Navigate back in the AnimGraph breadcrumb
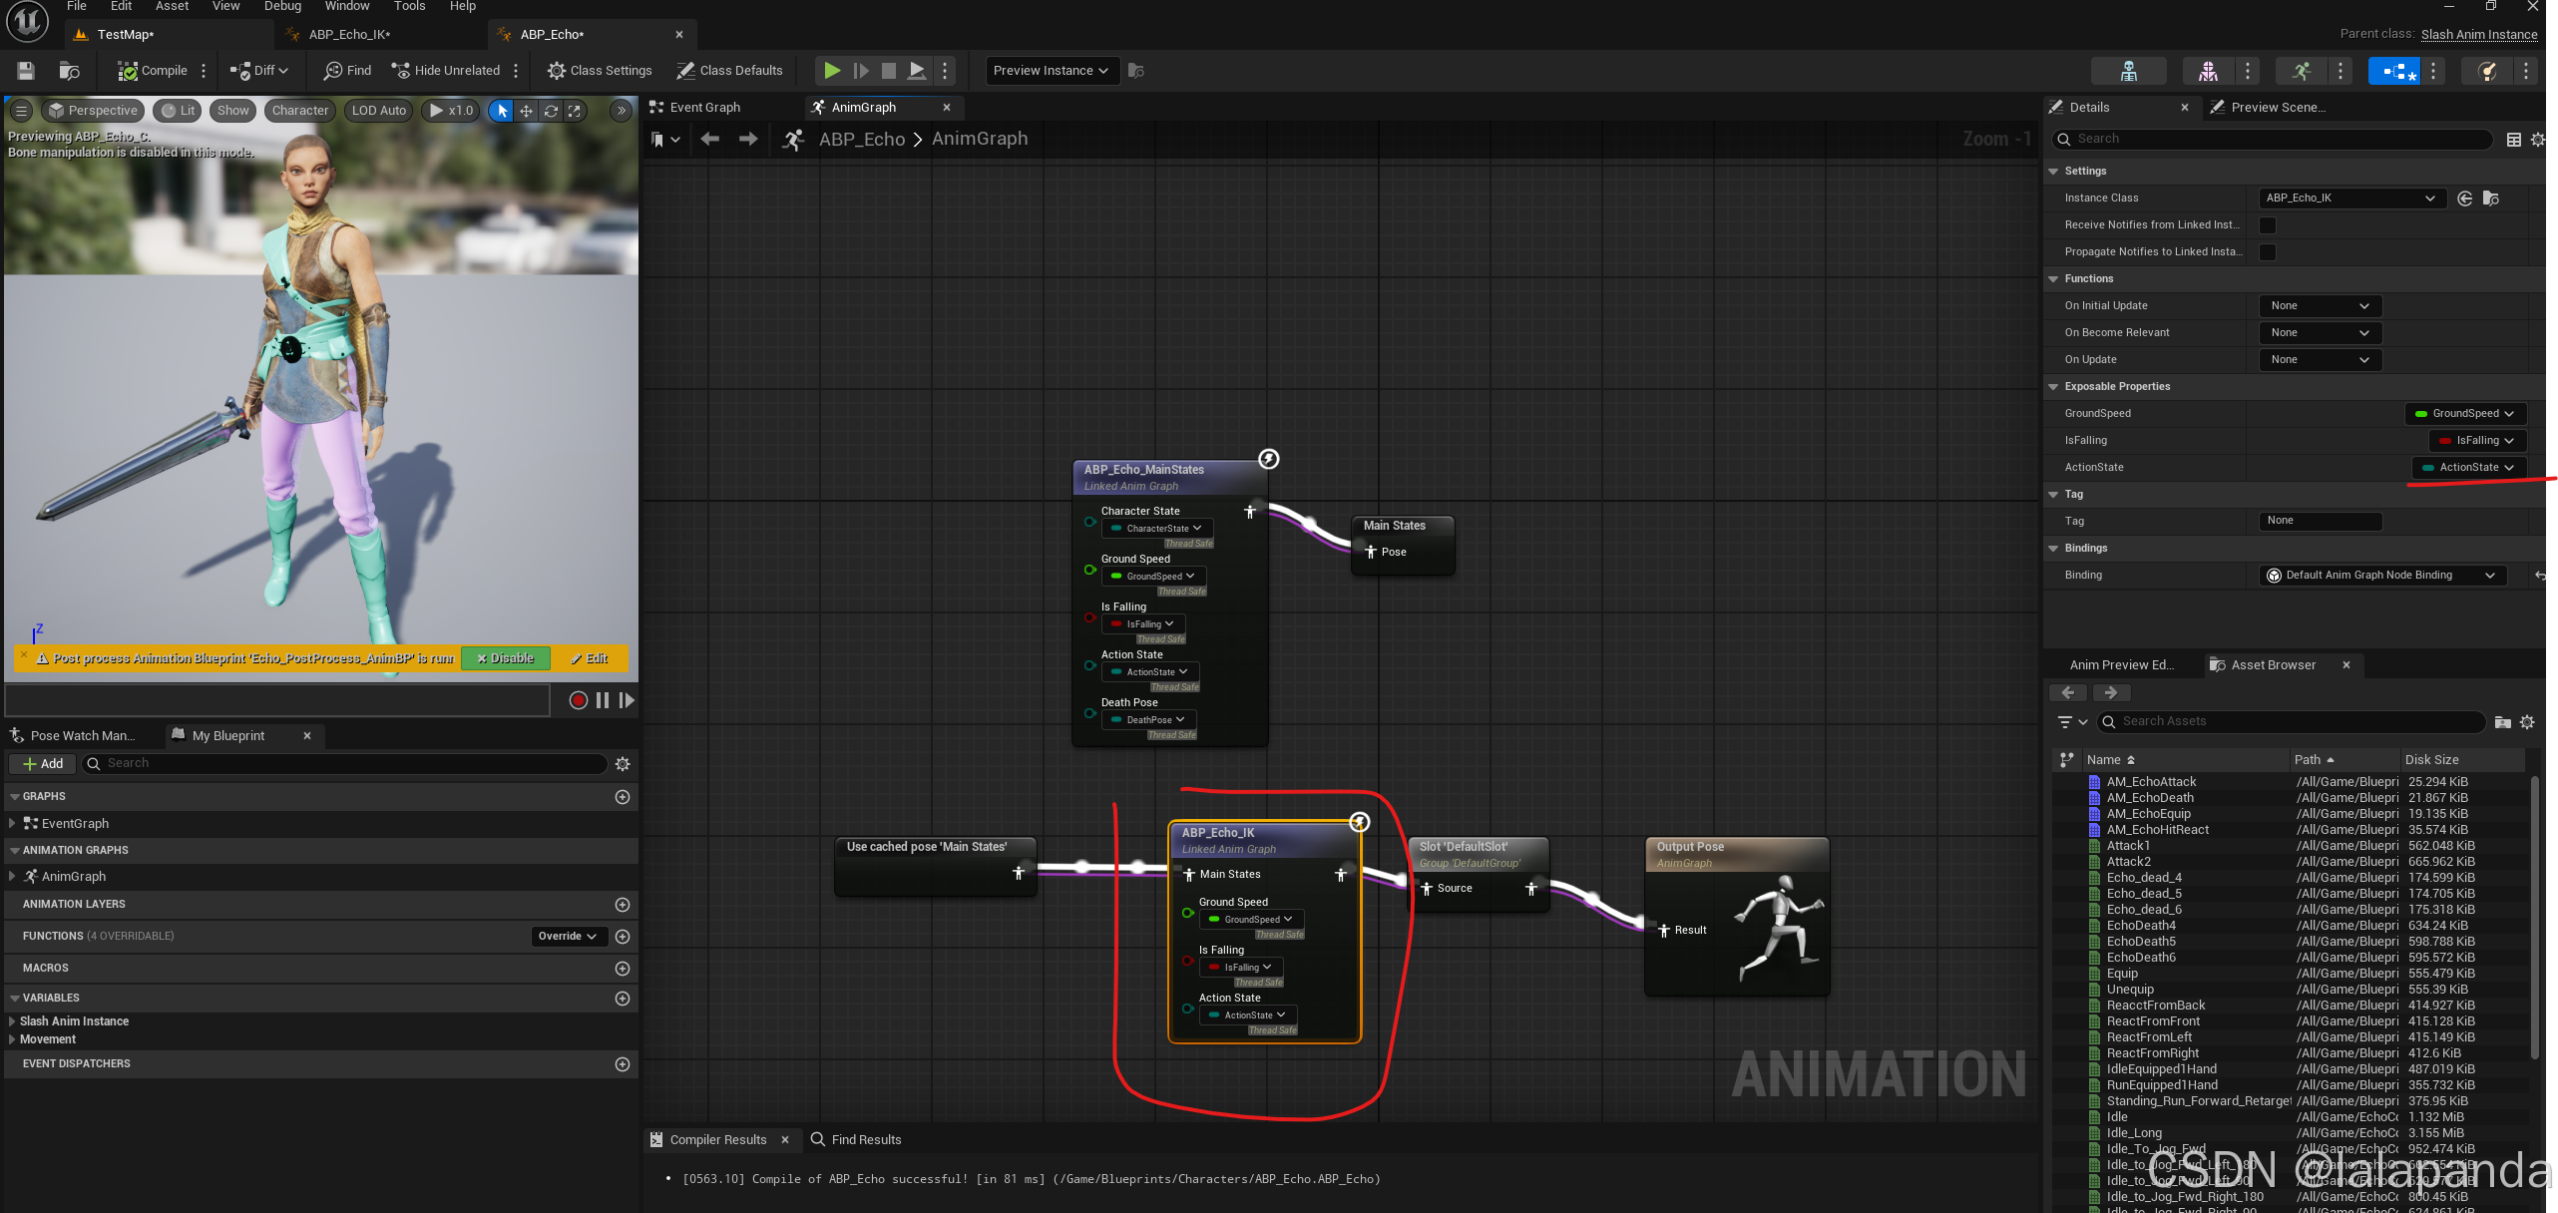Viewport: 2558px width, 1213px height. tap(710, 140)
